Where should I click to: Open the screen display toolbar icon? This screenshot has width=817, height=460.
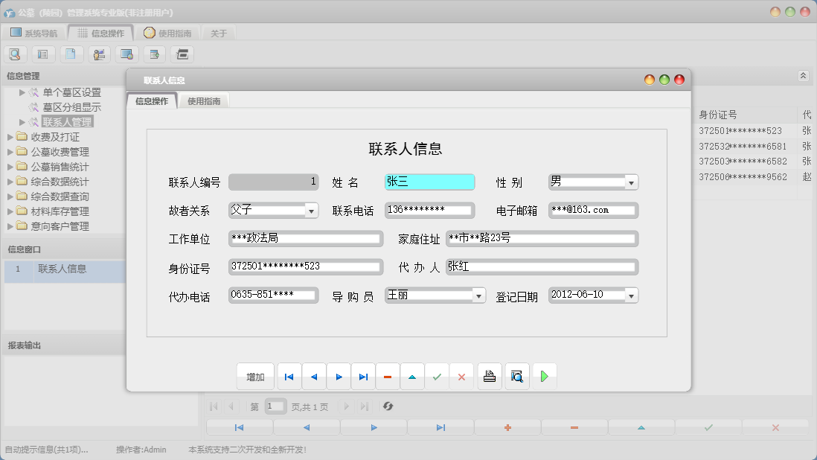coord(125,54)
